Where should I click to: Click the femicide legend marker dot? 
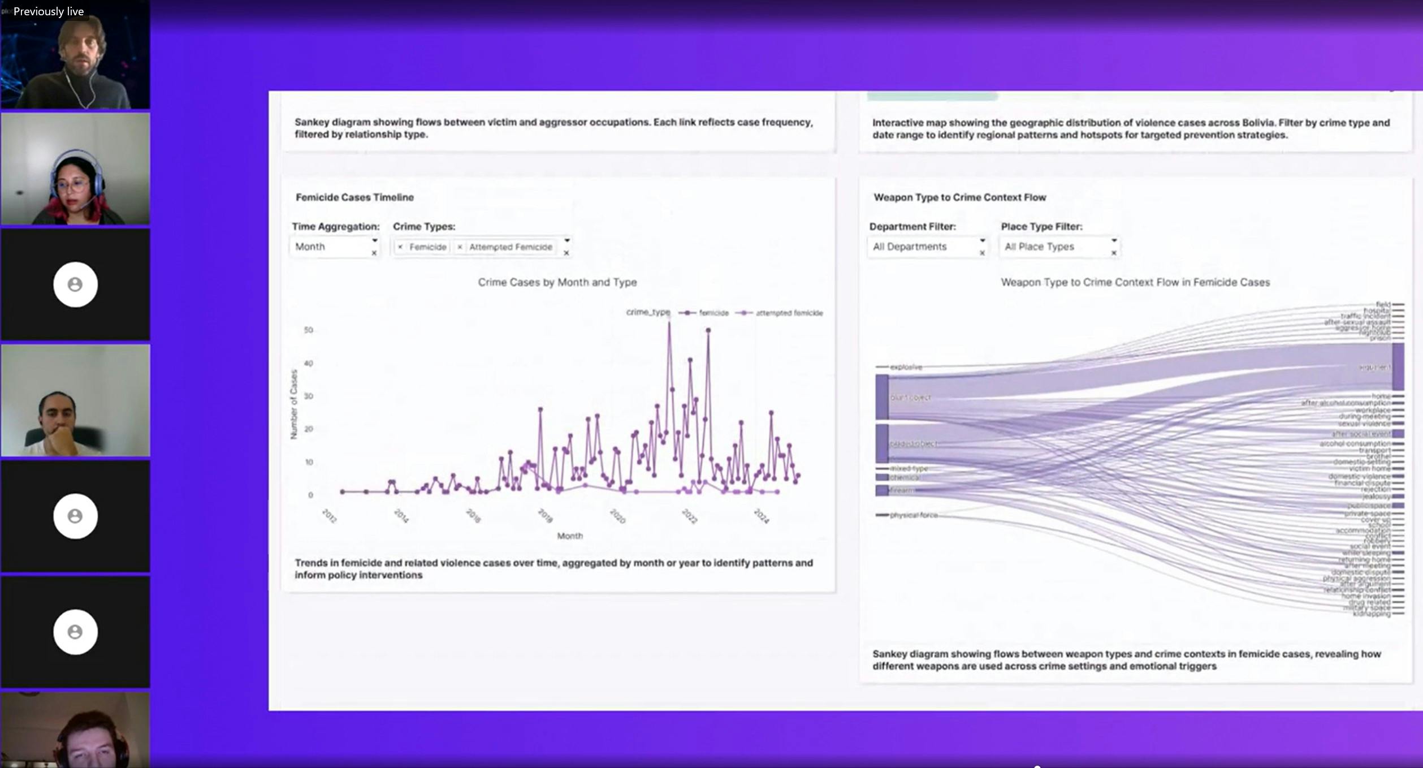point(687,313)
